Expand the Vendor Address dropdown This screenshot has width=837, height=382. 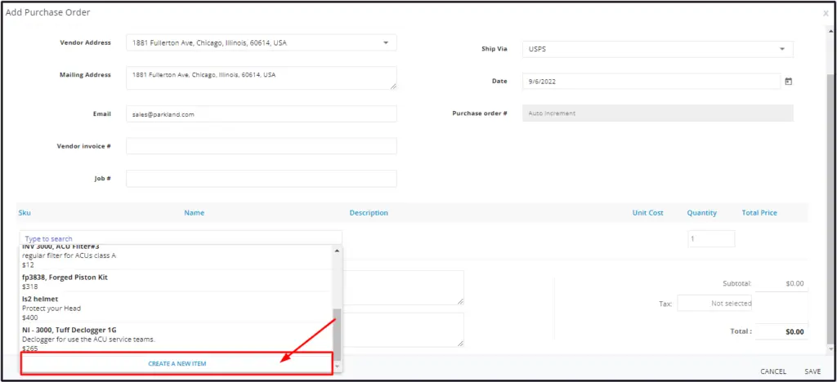tap(386, 42)
